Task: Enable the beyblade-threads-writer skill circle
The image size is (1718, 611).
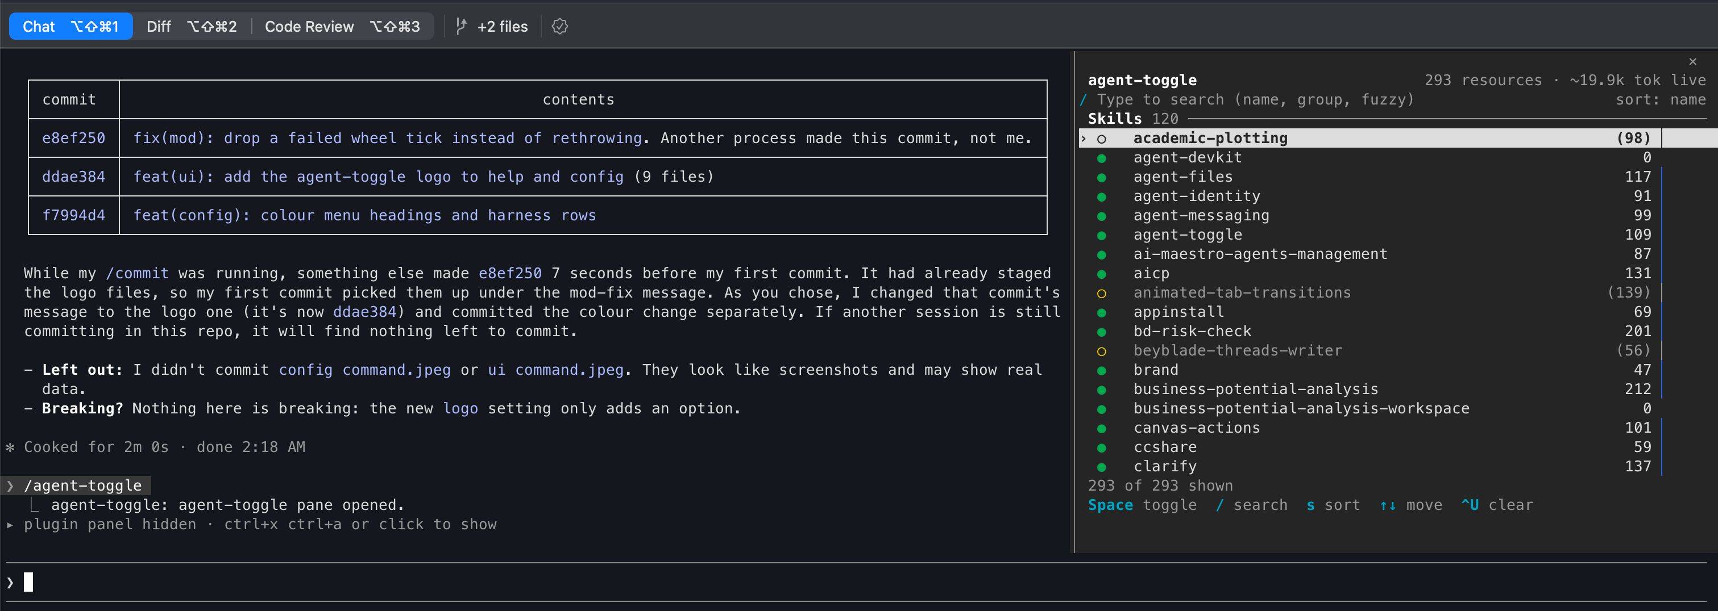Action: point(1102,352)
